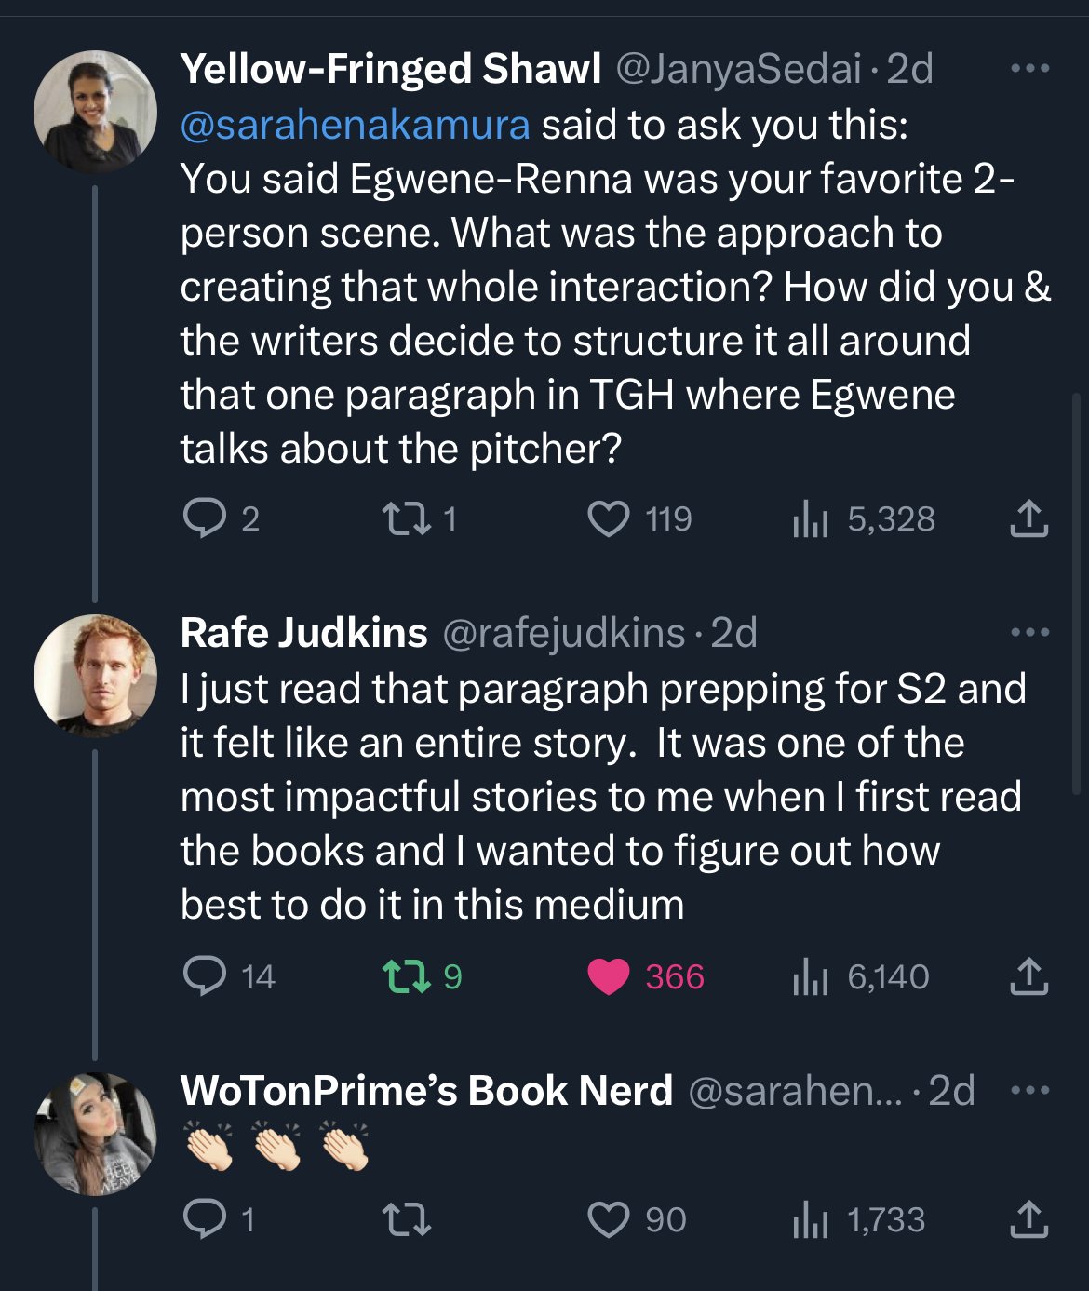Open the @sarahenakamura mention link

tap(355, 125)
